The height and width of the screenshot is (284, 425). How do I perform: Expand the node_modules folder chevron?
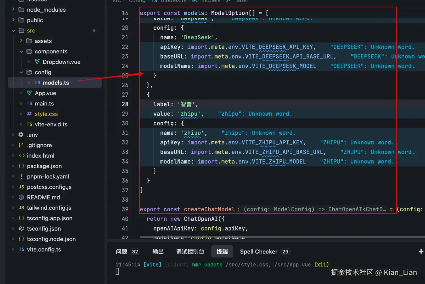point(13,10)
